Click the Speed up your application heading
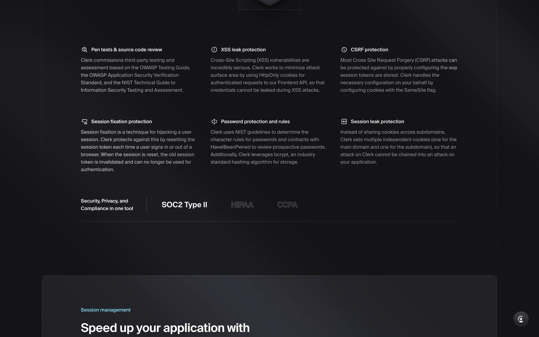This screenshot has width=539, height=337. pyautogui.click(x=165, y=328)
